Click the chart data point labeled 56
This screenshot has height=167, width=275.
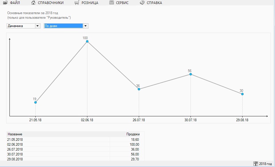click(x=191, y=74)
